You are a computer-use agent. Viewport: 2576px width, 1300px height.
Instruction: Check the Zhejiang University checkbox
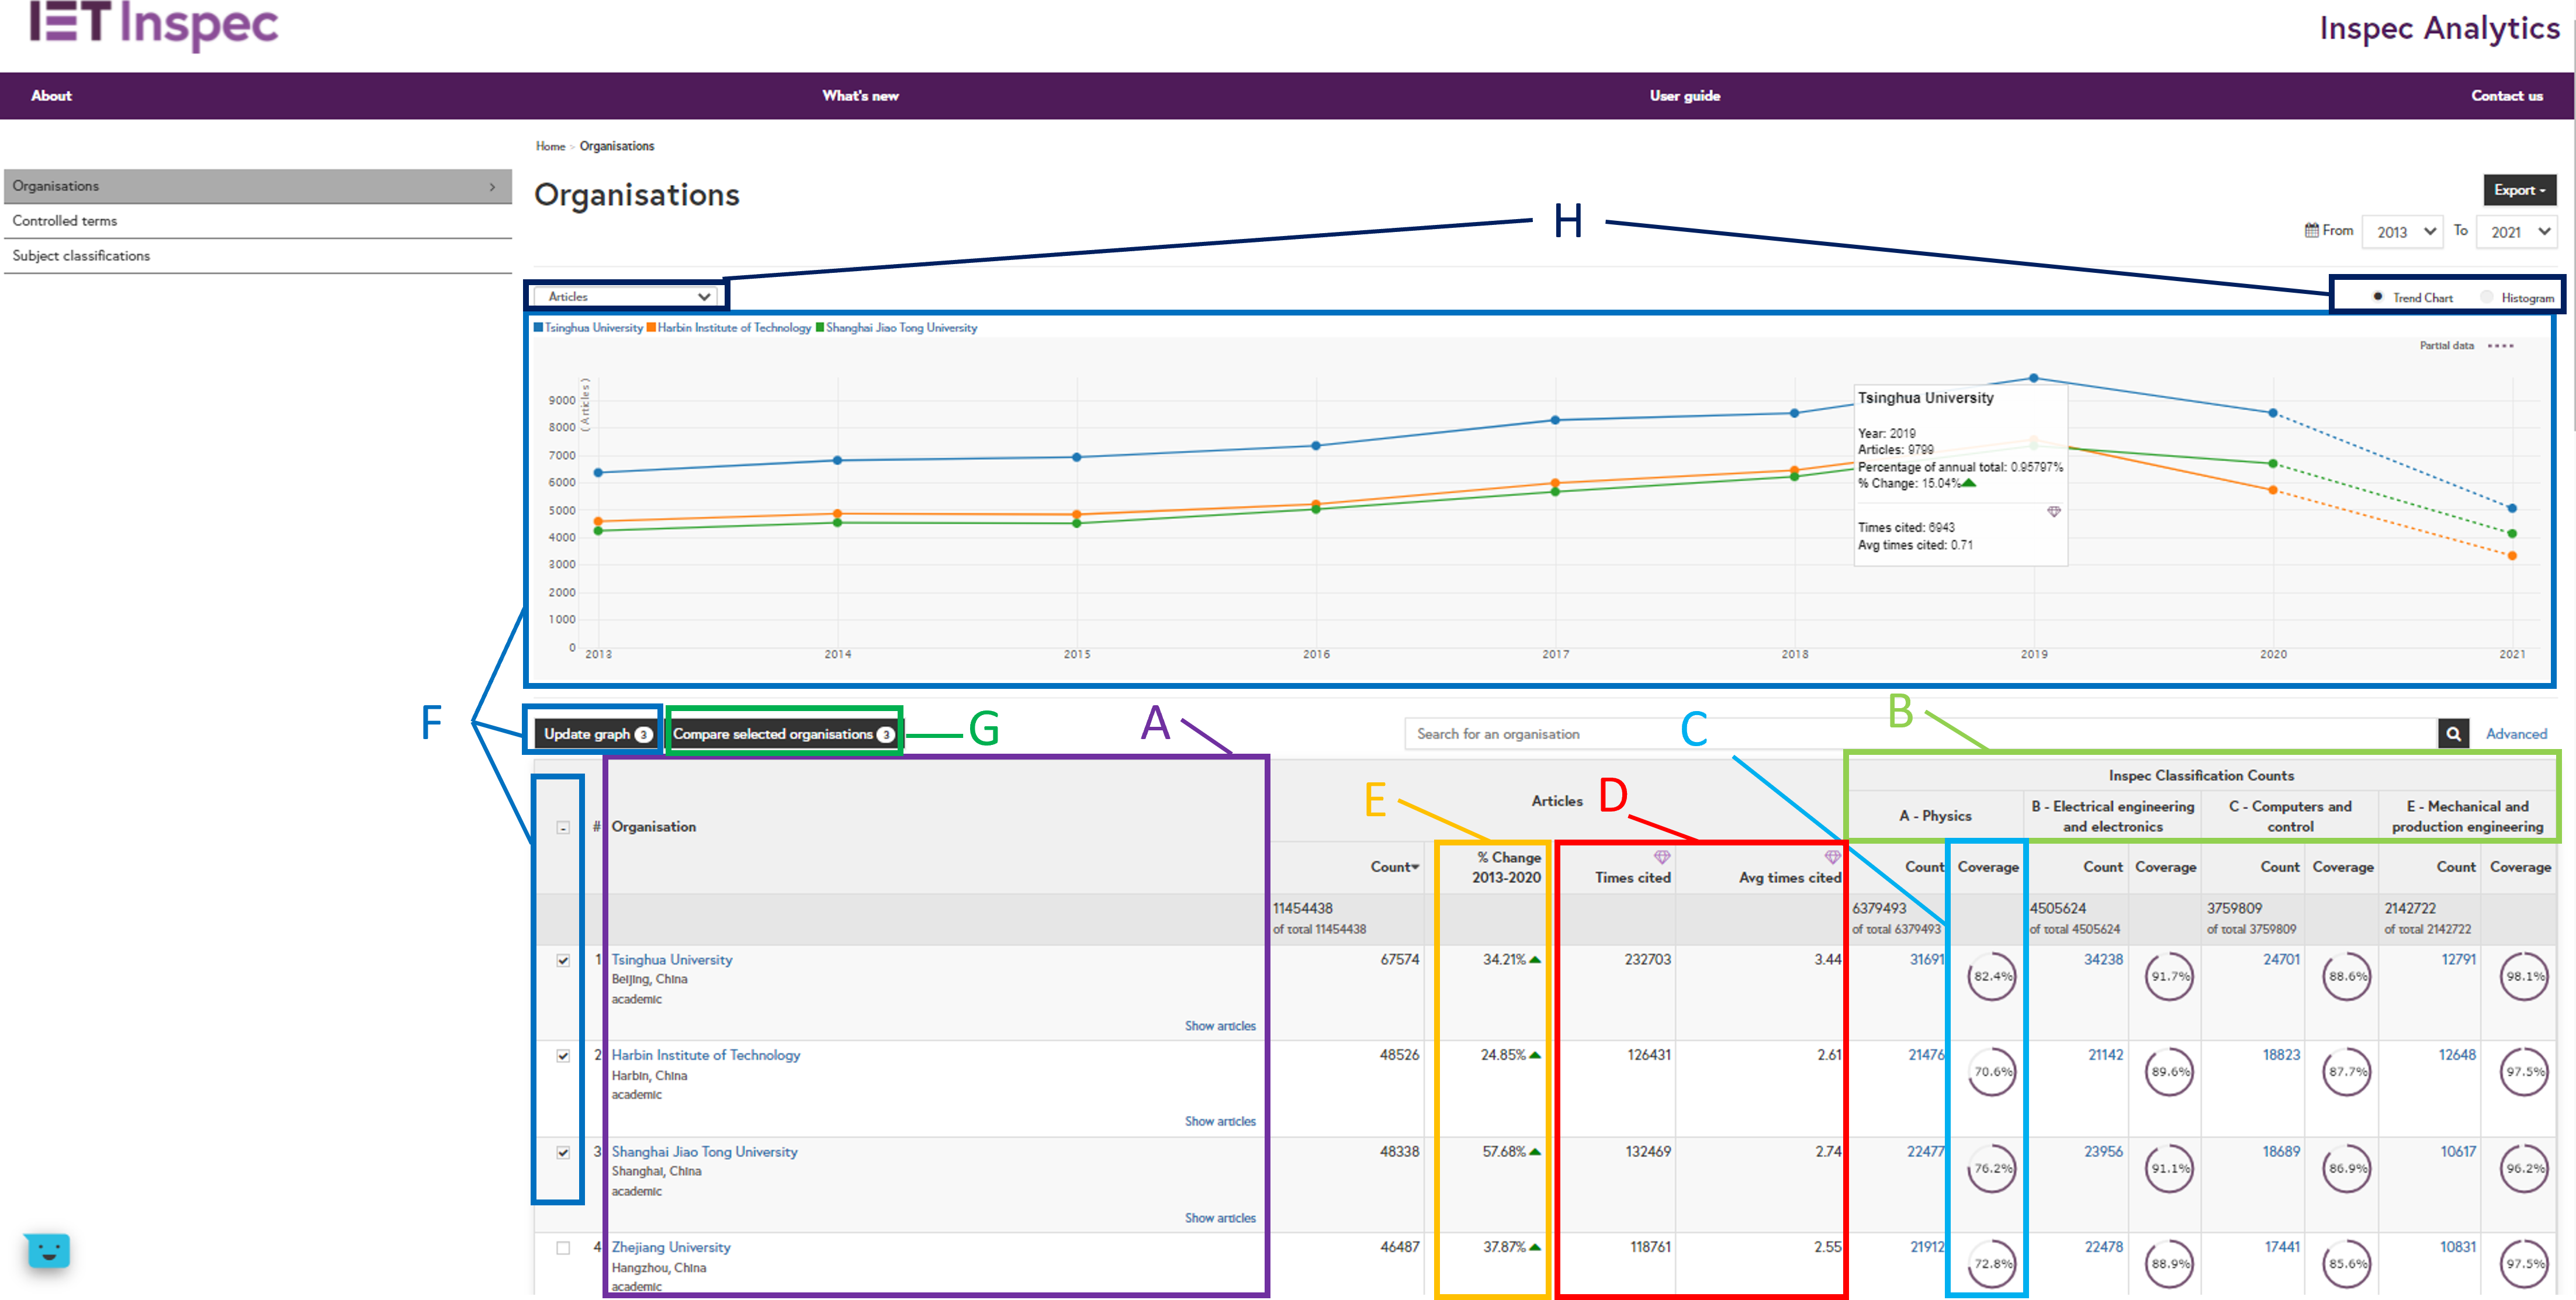tap(563, 1248)
